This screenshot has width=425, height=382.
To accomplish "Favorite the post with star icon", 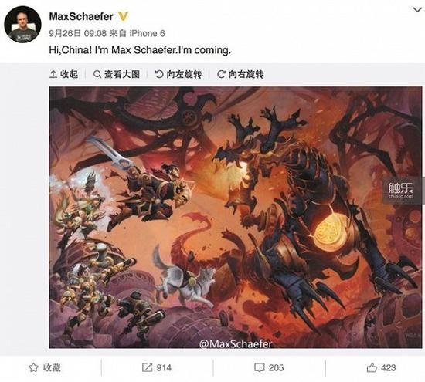I will click(x=33, y=367).
